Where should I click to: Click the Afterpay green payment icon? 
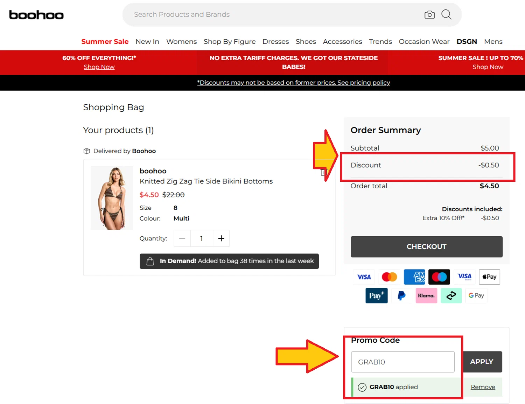tap(451, 296)
